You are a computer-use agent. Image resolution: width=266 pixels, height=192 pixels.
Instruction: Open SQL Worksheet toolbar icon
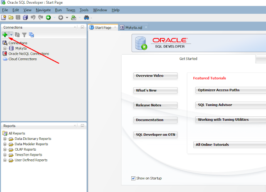[x=74, y=17]
